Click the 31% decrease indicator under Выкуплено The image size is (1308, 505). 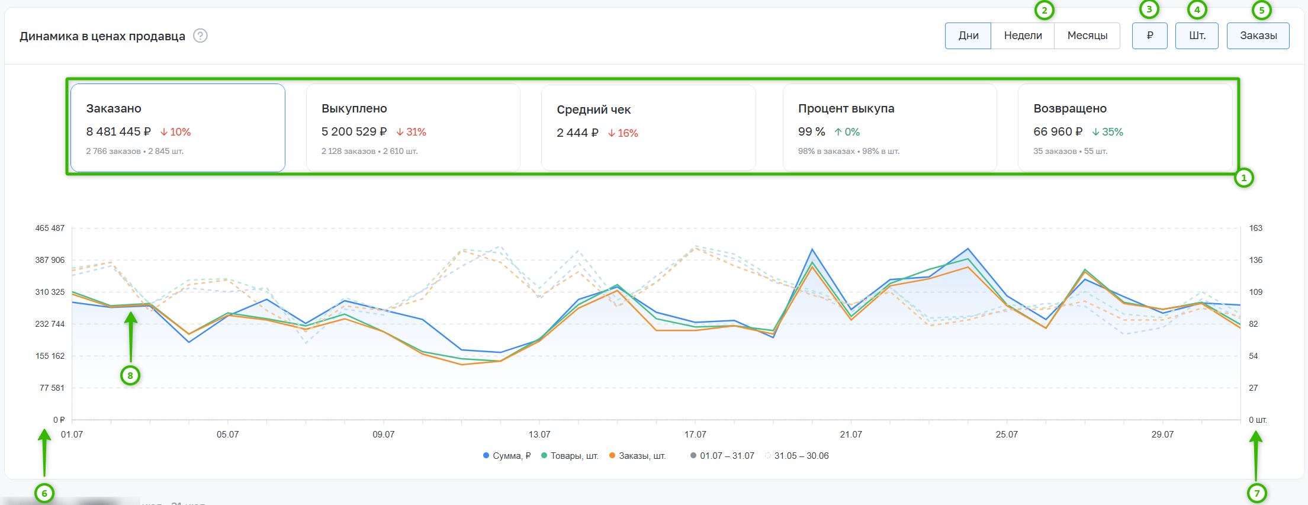point(412,132)
